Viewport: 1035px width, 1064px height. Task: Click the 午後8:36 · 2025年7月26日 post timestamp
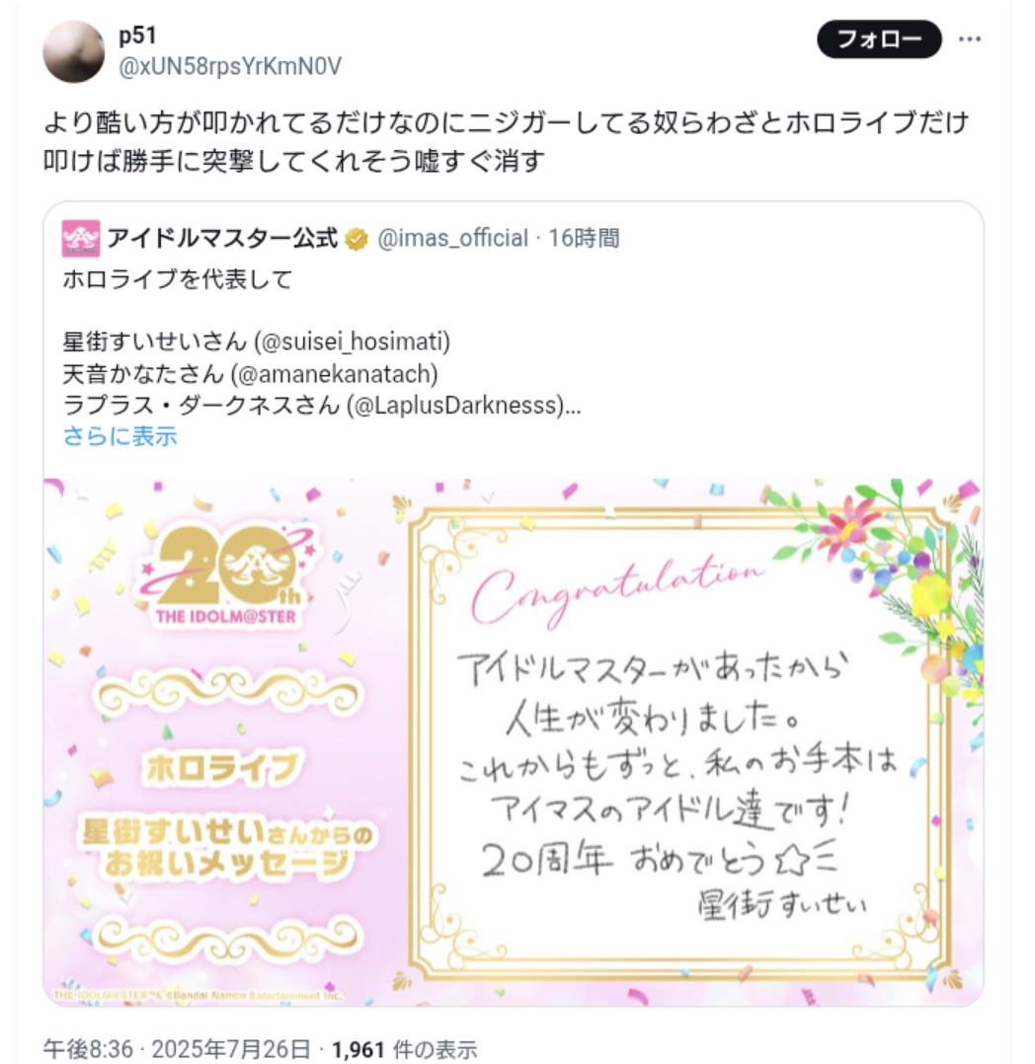coord(177,1049)
